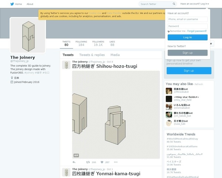Click the @TheJoinery_jp handle under profile name

19,61
